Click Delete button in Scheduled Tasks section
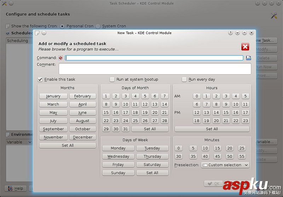283x197 pixels. [266, 58]
